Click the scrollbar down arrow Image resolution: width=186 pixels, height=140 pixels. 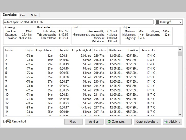pyautogui.click(x=180, y=114)
